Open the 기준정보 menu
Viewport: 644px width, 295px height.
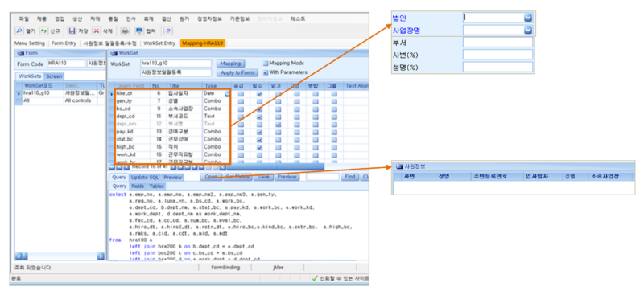[x=239, y=18]
